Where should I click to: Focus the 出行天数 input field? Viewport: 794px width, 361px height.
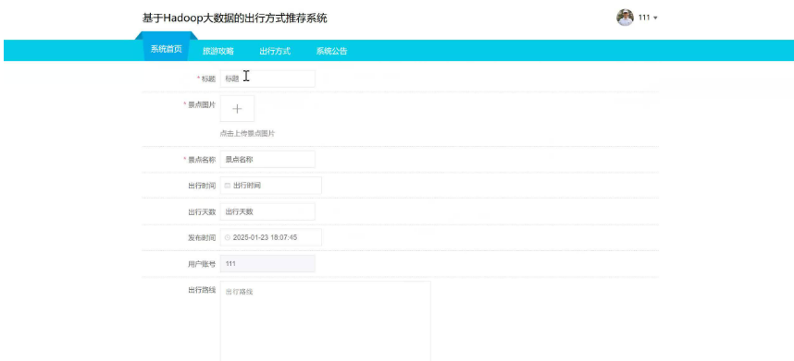coord(267,211)
